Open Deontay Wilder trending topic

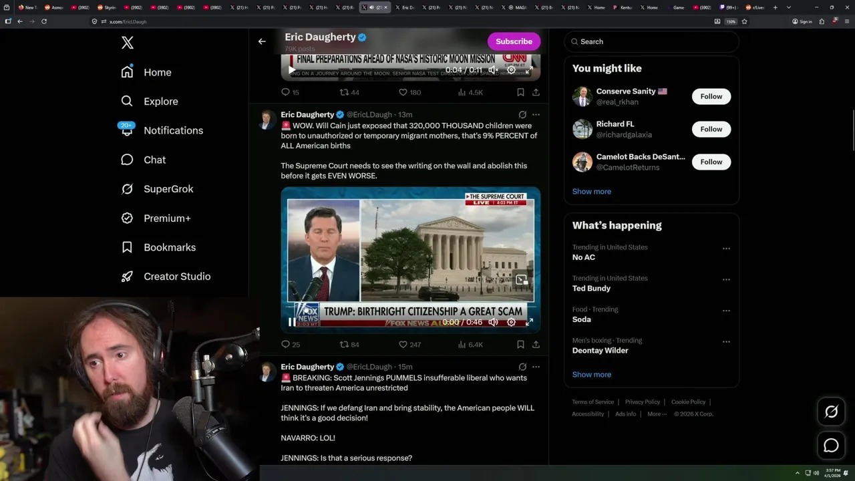pyautogui.click(x=601, y=351)
